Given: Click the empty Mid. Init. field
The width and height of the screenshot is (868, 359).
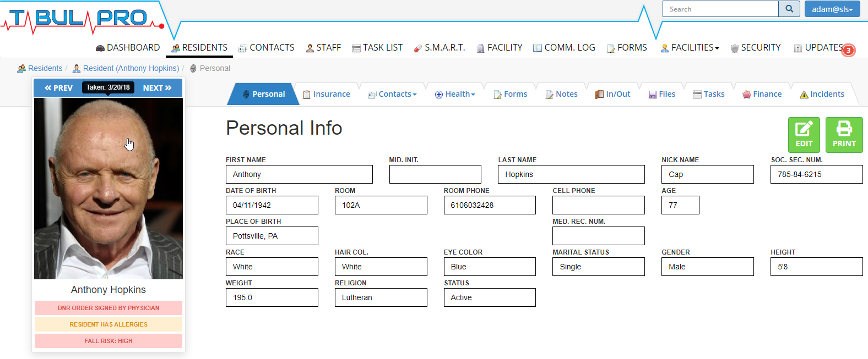Looking at the screenshot, I should [435, 174].
